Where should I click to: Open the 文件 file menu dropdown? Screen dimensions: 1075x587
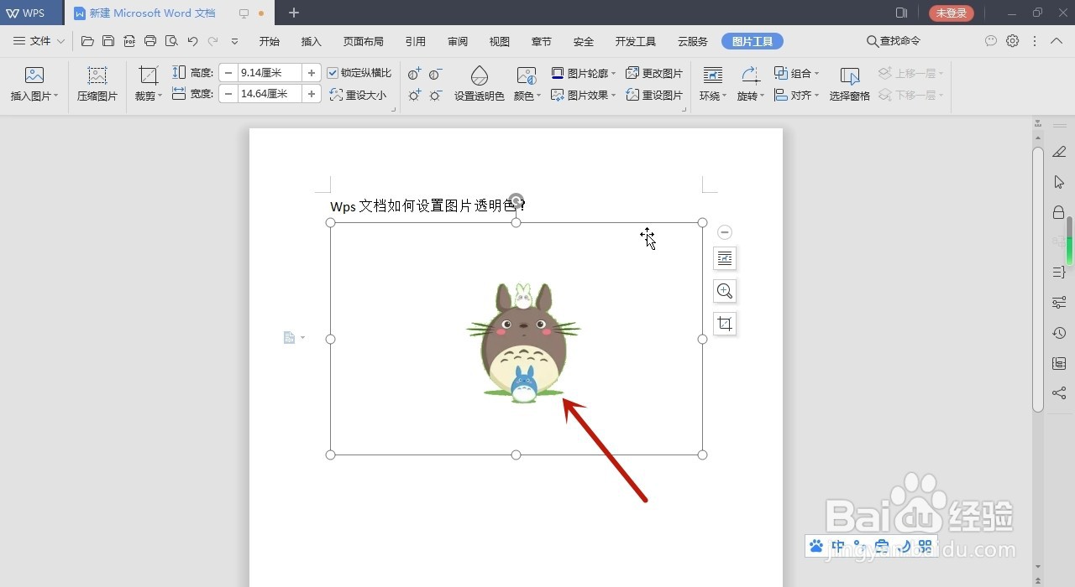click(x=39, y=41)
